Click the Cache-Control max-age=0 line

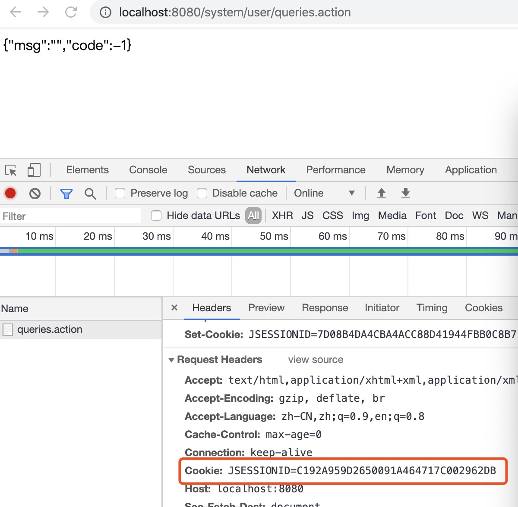[253, 435]
